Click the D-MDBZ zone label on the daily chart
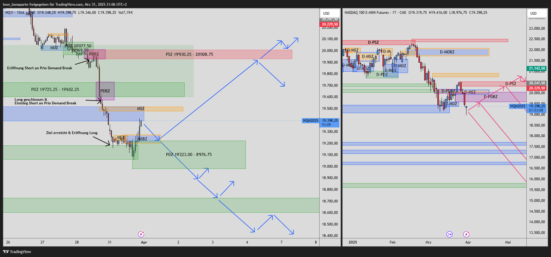Viewport: 551px width, 257px height. (x=447, y=52)
